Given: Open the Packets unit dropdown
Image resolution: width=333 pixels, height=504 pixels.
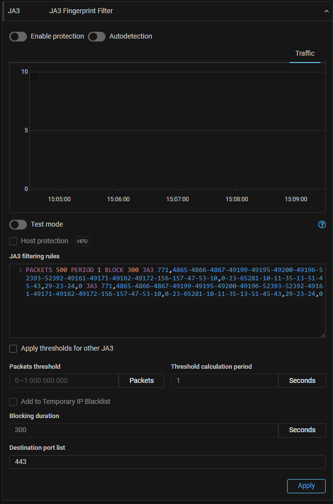Looking at the screenshot, I should [x=142, y=381].
